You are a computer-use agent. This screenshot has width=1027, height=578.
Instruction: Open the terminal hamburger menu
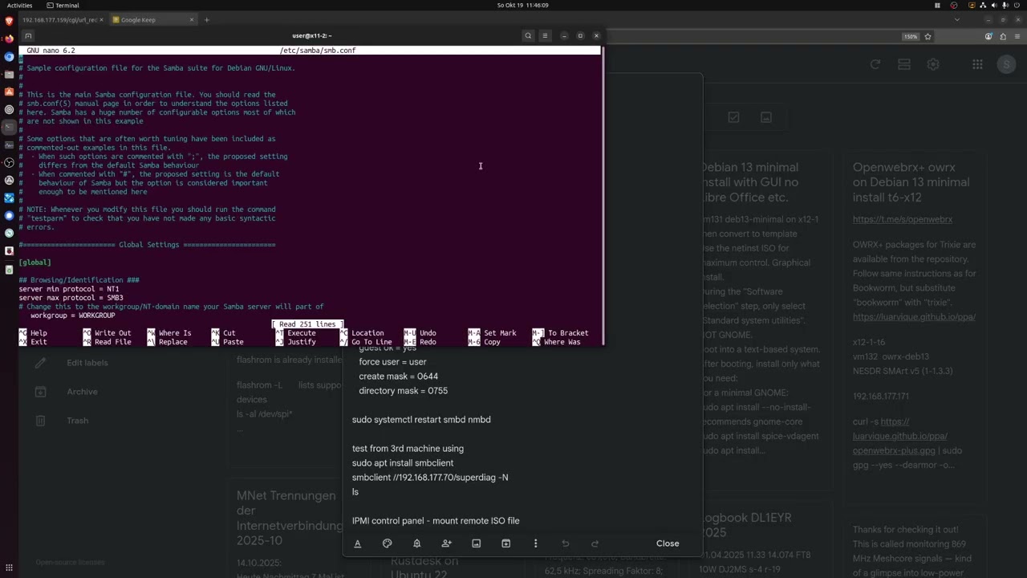[545, 35]
